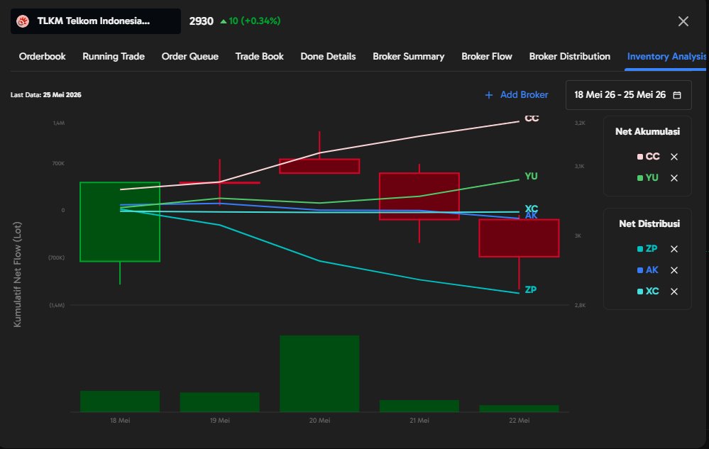Click the +0.34% price change indicator
This screenshot has height=449, width=709.
point(250,21)
